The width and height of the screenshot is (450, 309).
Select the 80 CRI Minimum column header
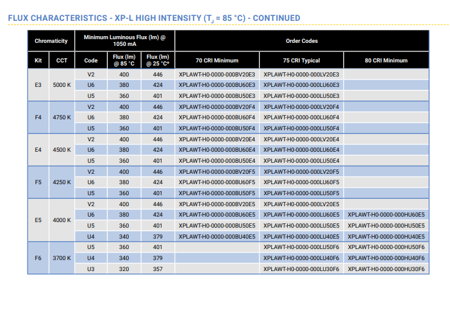coord(386,60)
